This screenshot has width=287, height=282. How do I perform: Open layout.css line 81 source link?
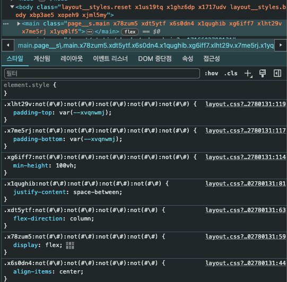pyautogui.click(x=246, y=183)
